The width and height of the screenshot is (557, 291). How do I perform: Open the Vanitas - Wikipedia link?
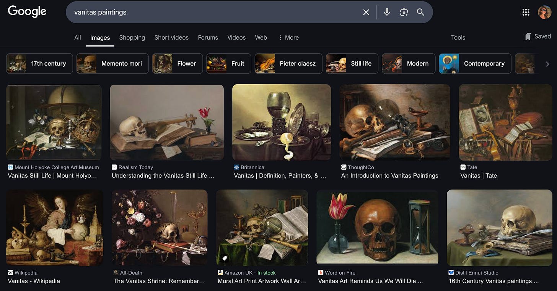(34, 281)
